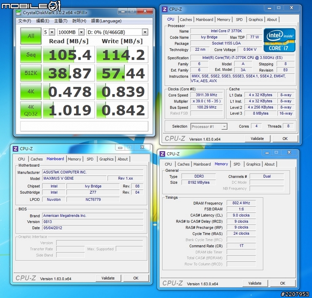Open the Processor #1 selection dropdown
Image resolution: width=312 pixels, height=298 pixels.
[209, 126]
